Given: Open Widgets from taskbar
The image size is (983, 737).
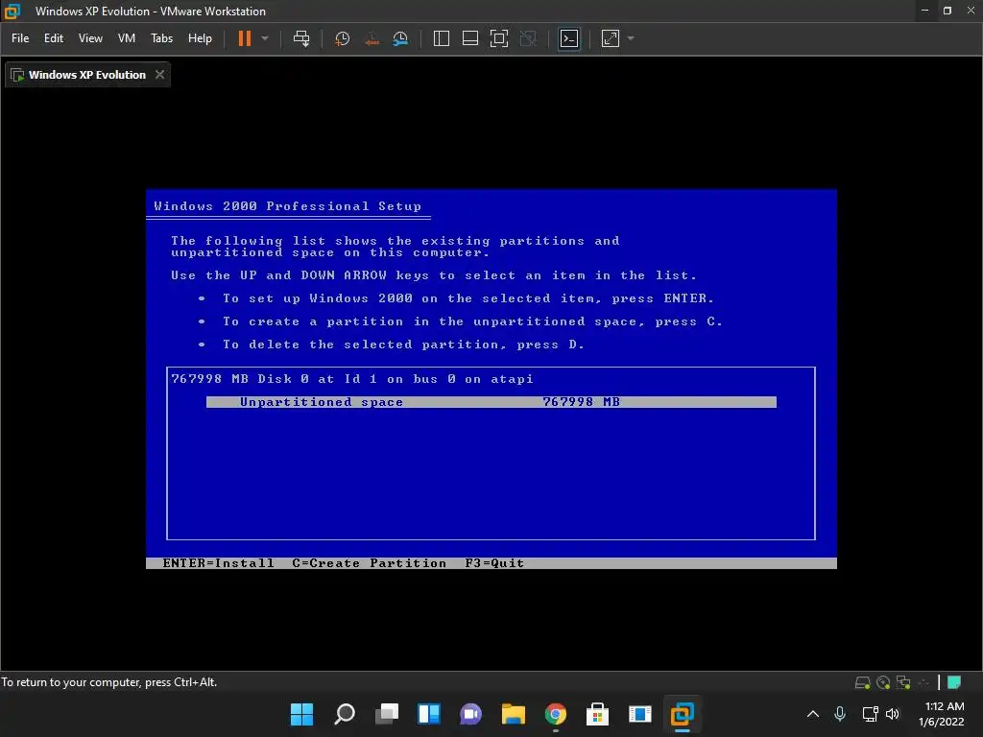Looking at the screenshot, I should click(x=429, y=714).
